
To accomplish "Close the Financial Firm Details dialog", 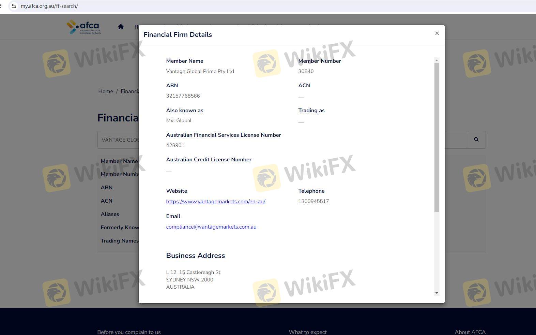I will point(437,33).
